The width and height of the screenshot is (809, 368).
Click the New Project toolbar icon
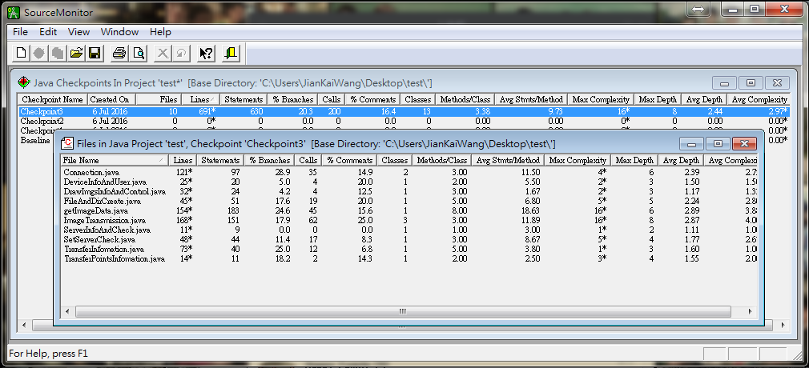[x=22, y=54]
